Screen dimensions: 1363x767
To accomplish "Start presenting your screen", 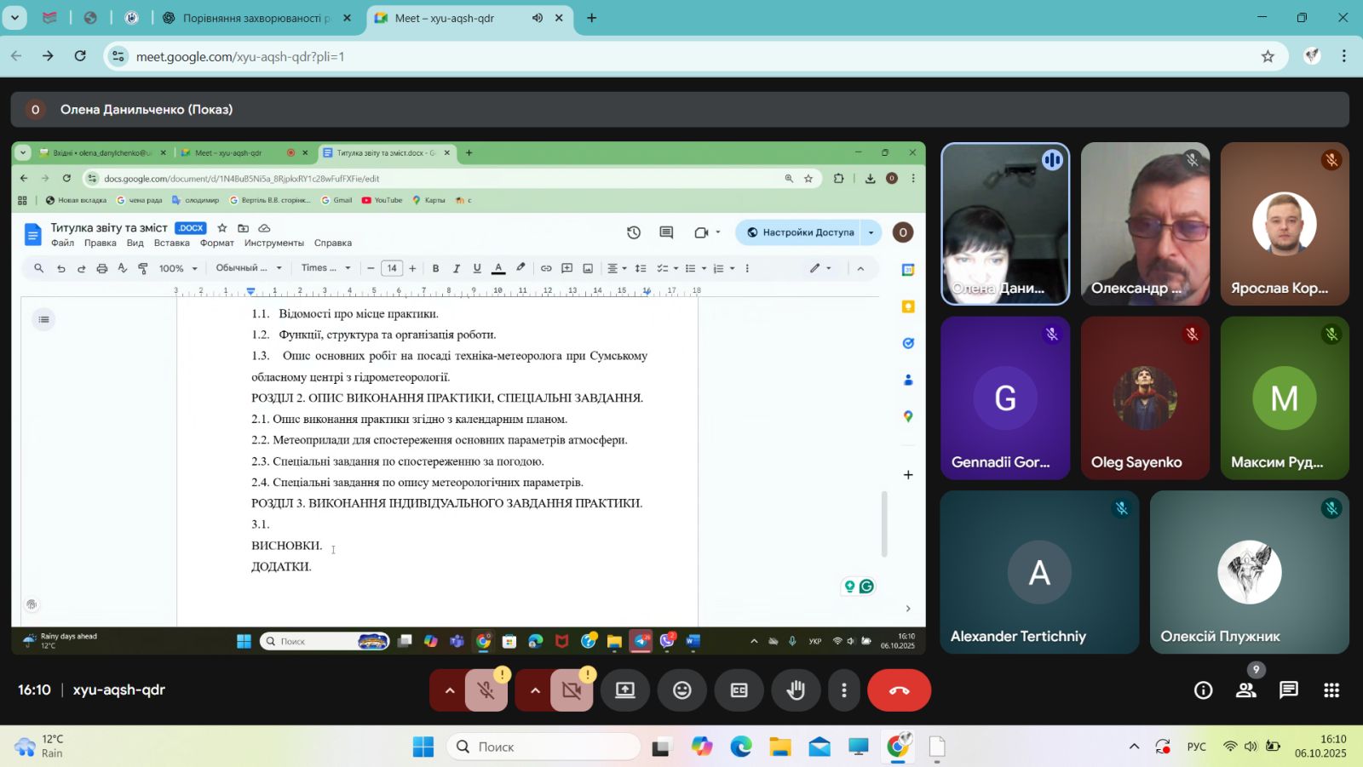I will (x=625, y=690).
